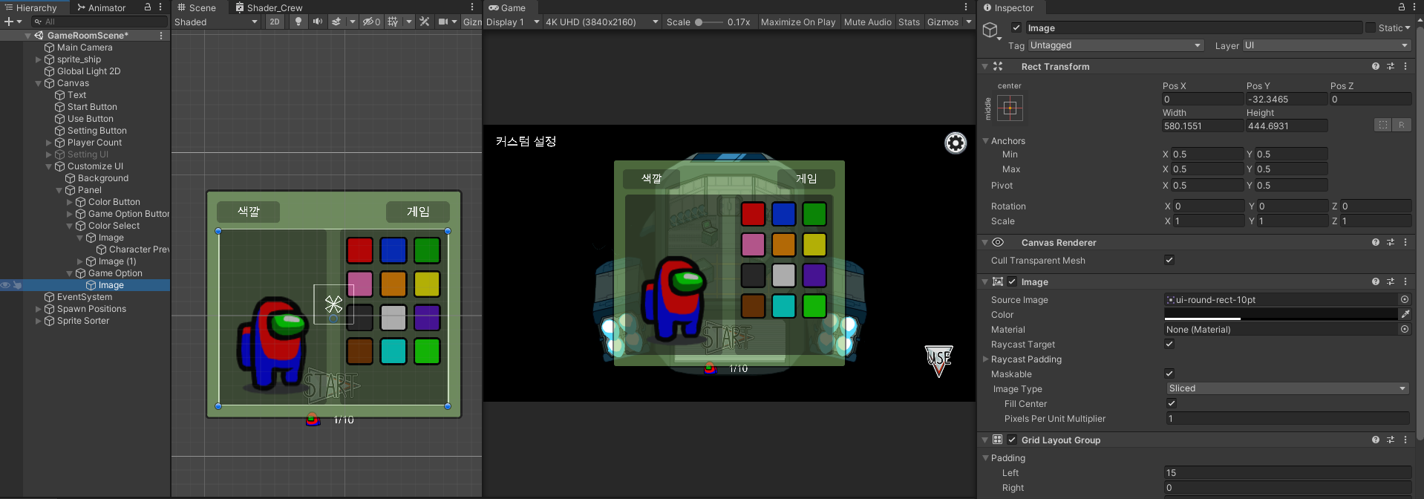Screen dimensions: 1424x499
Task: Expand the Player Count node
Action: 49,143
